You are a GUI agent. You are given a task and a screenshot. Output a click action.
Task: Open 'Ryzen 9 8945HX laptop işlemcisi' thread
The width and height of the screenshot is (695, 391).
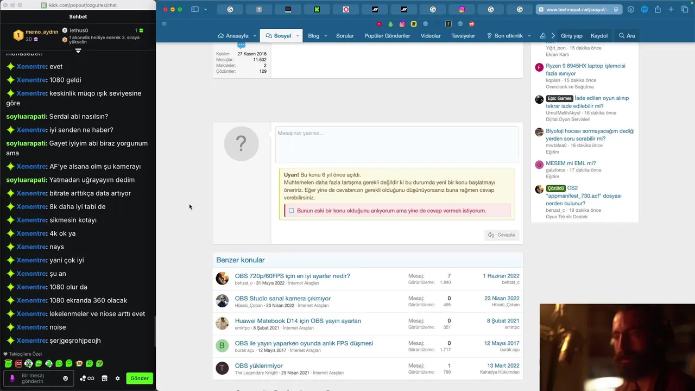585,70
